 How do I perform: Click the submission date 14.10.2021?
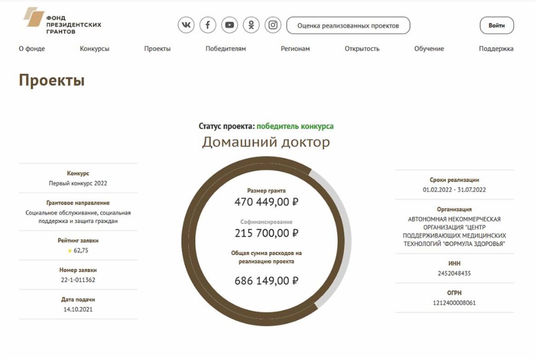tap(78, 310)
